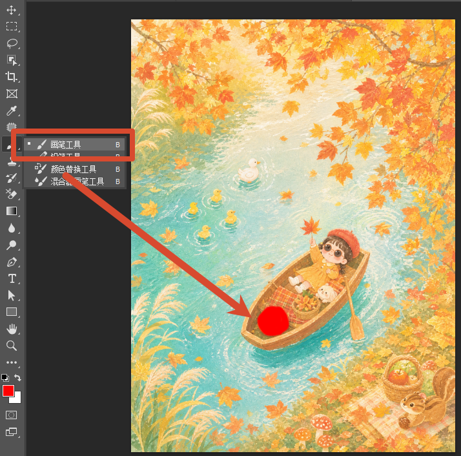
Task: Open the Edit Toolbar three-dots menu
Action: [12, 362]
